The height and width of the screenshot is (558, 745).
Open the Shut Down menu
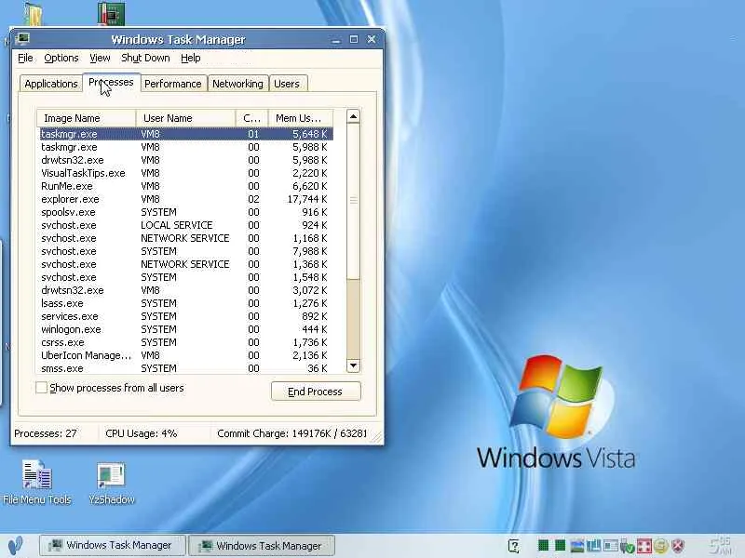pyautogui.click(x=145, y=58)
